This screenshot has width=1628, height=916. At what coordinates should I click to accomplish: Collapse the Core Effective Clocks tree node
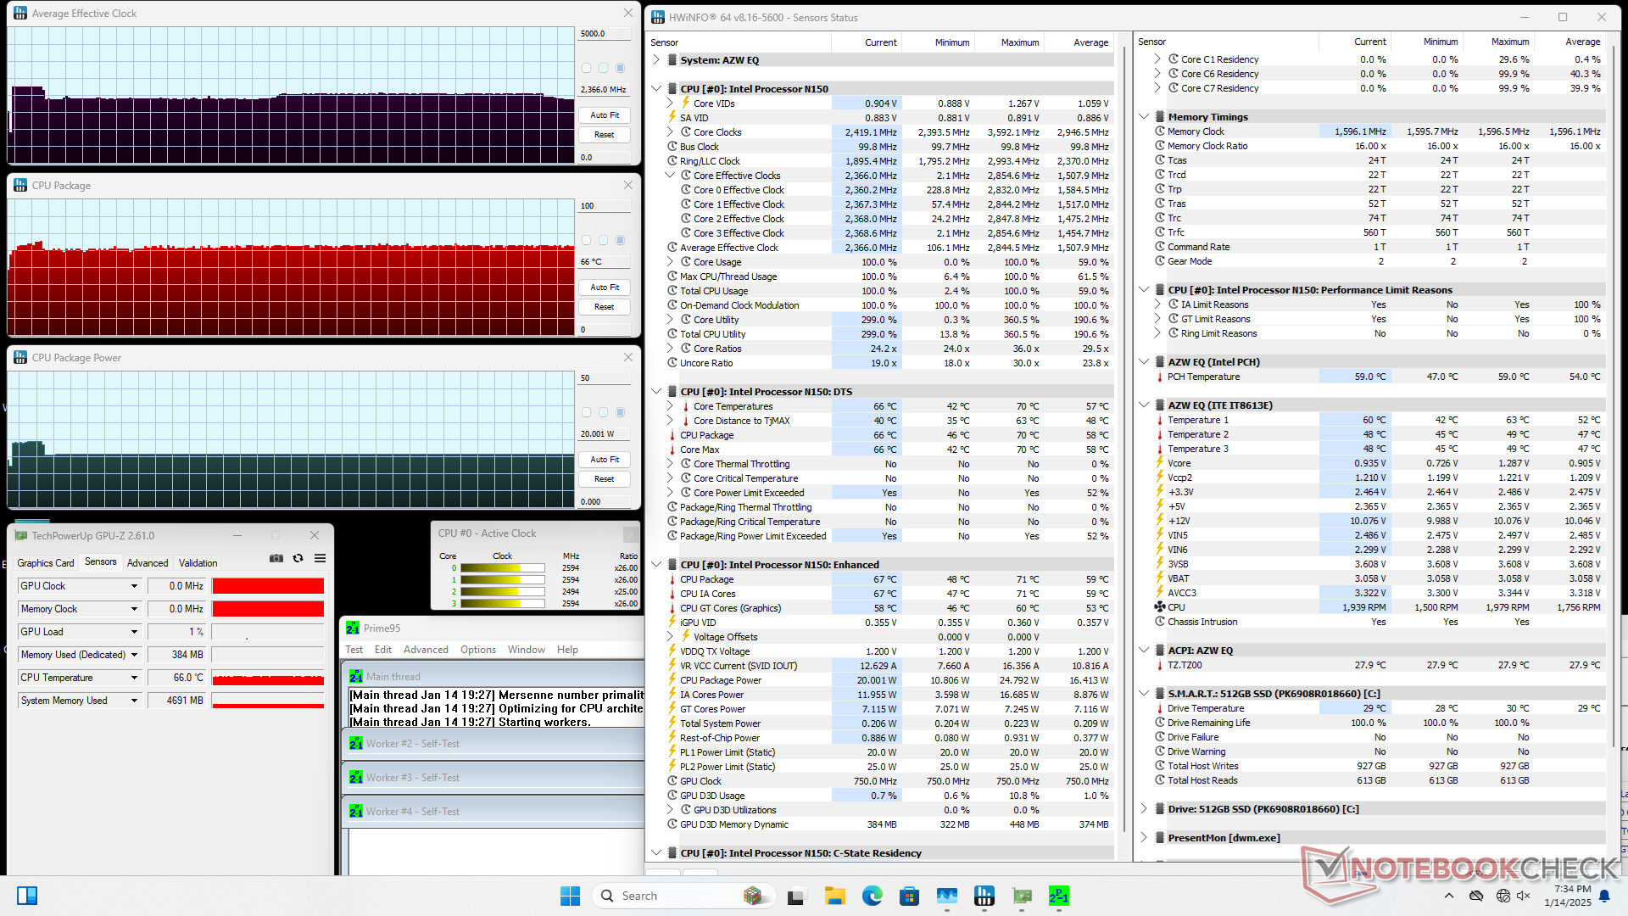point(670,176)
